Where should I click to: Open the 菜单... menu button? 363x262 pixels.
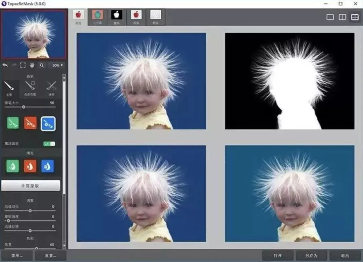pyautogui.click(x=17, y=256)
